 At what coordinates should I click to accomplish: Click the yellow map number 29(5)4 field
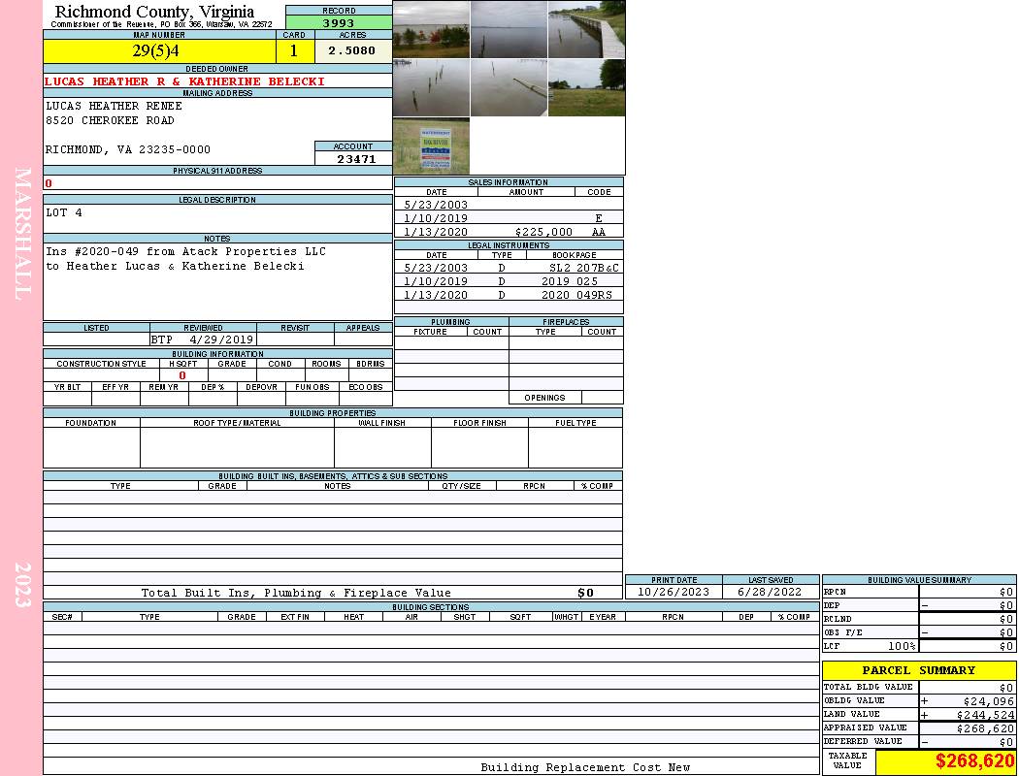pos(159,50)
